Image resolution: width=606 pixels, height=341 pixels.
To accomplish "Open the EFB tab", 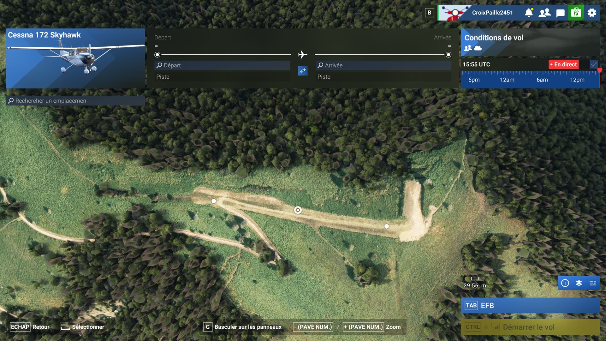I will 530,305.
